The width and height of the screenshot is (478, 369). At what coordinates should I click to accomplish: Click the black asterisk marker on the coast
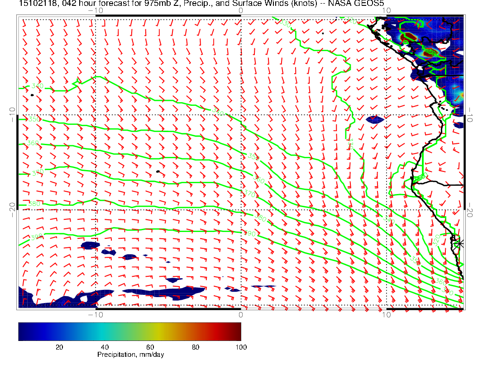pyautogui.click(x=459, y=243)
